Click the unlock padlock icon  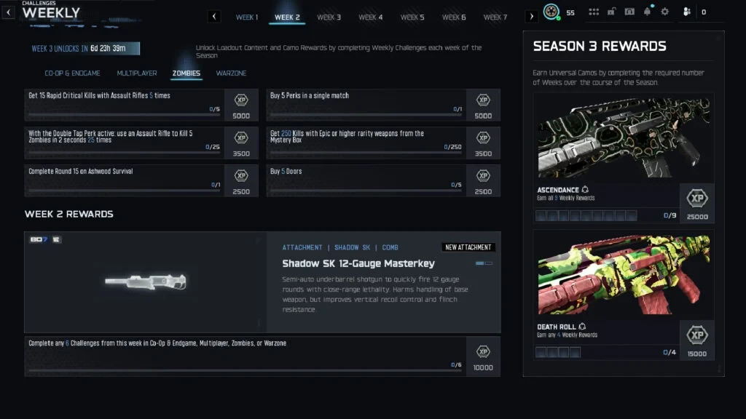613,12
